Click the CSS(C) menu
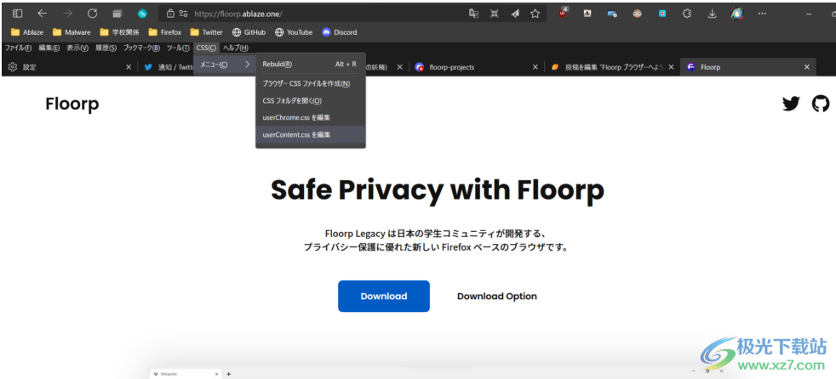The image size is (836, 379). (x=206, y=48)
